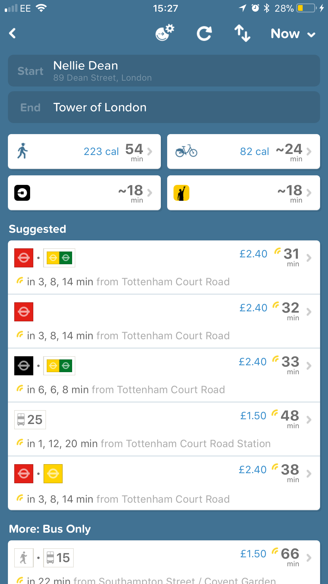Edit the Start location Nellie Dean
This screenshot has width=328, height=584.
164,71
